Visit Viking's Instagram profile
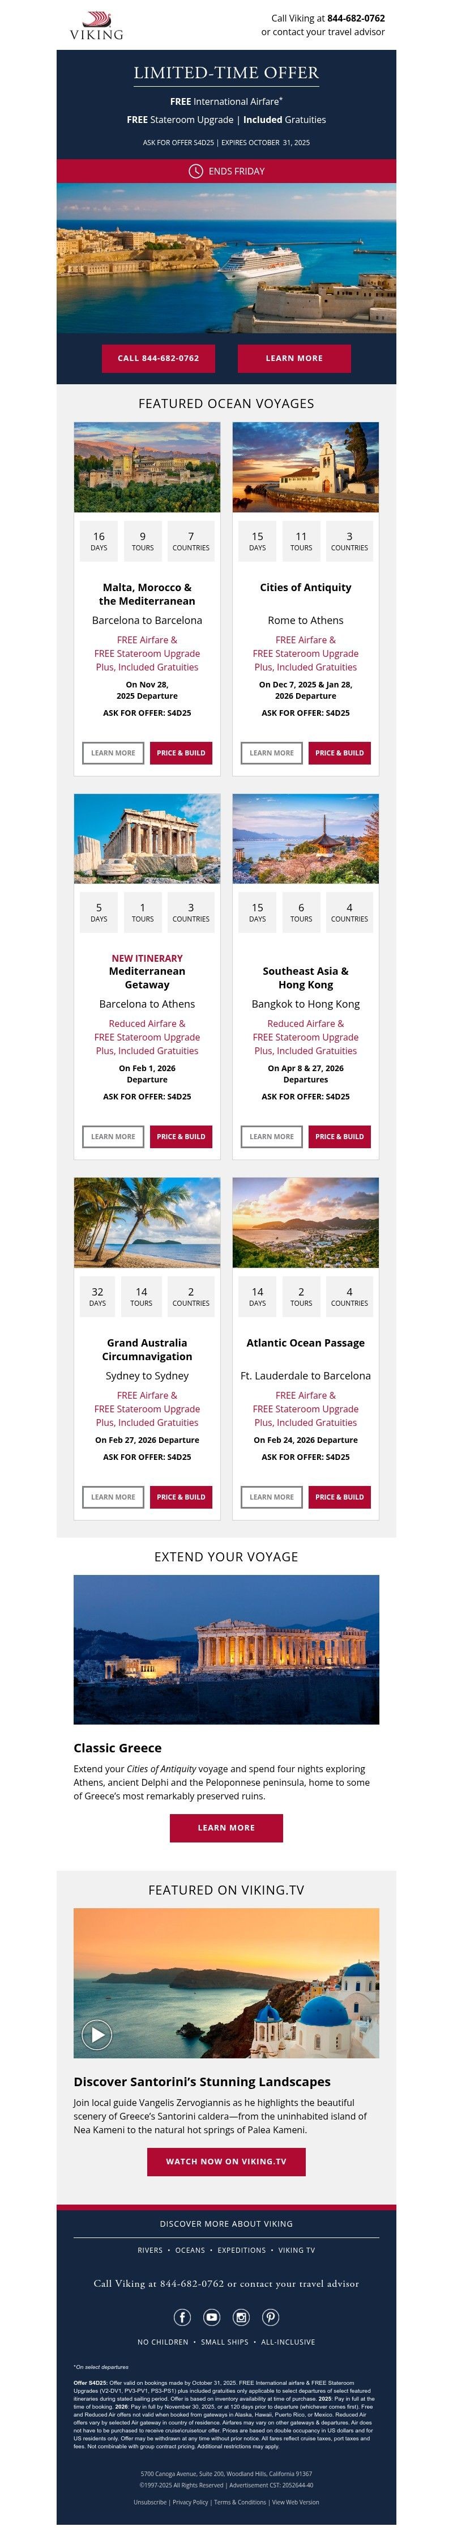This screenshot has height=2535, width=453. point(241,2317)
